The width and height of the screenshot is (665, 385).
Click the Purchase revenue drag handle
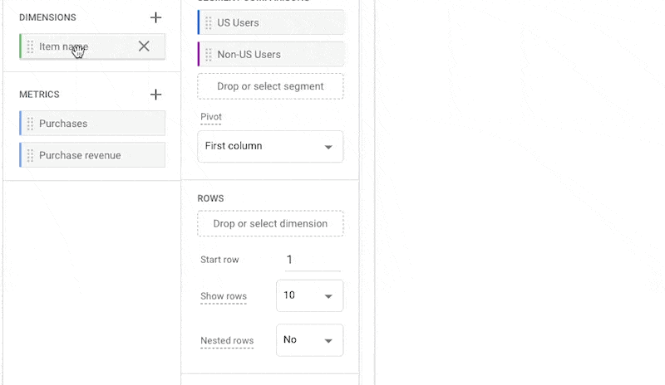(x=30, y=155)
